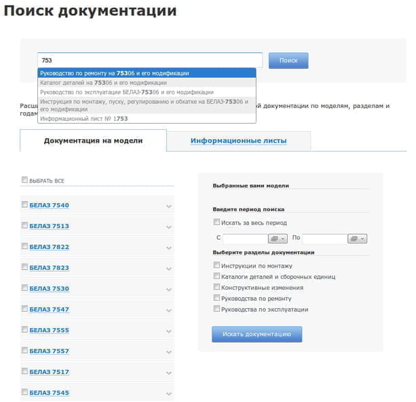Check Каталоги деталей и сборочных единиц
Viewport: 416px width, 402px height.
point(216,276)
